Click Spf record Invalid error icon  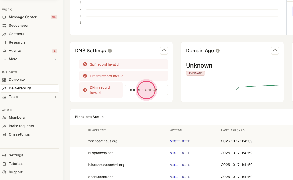coord(85,64)
